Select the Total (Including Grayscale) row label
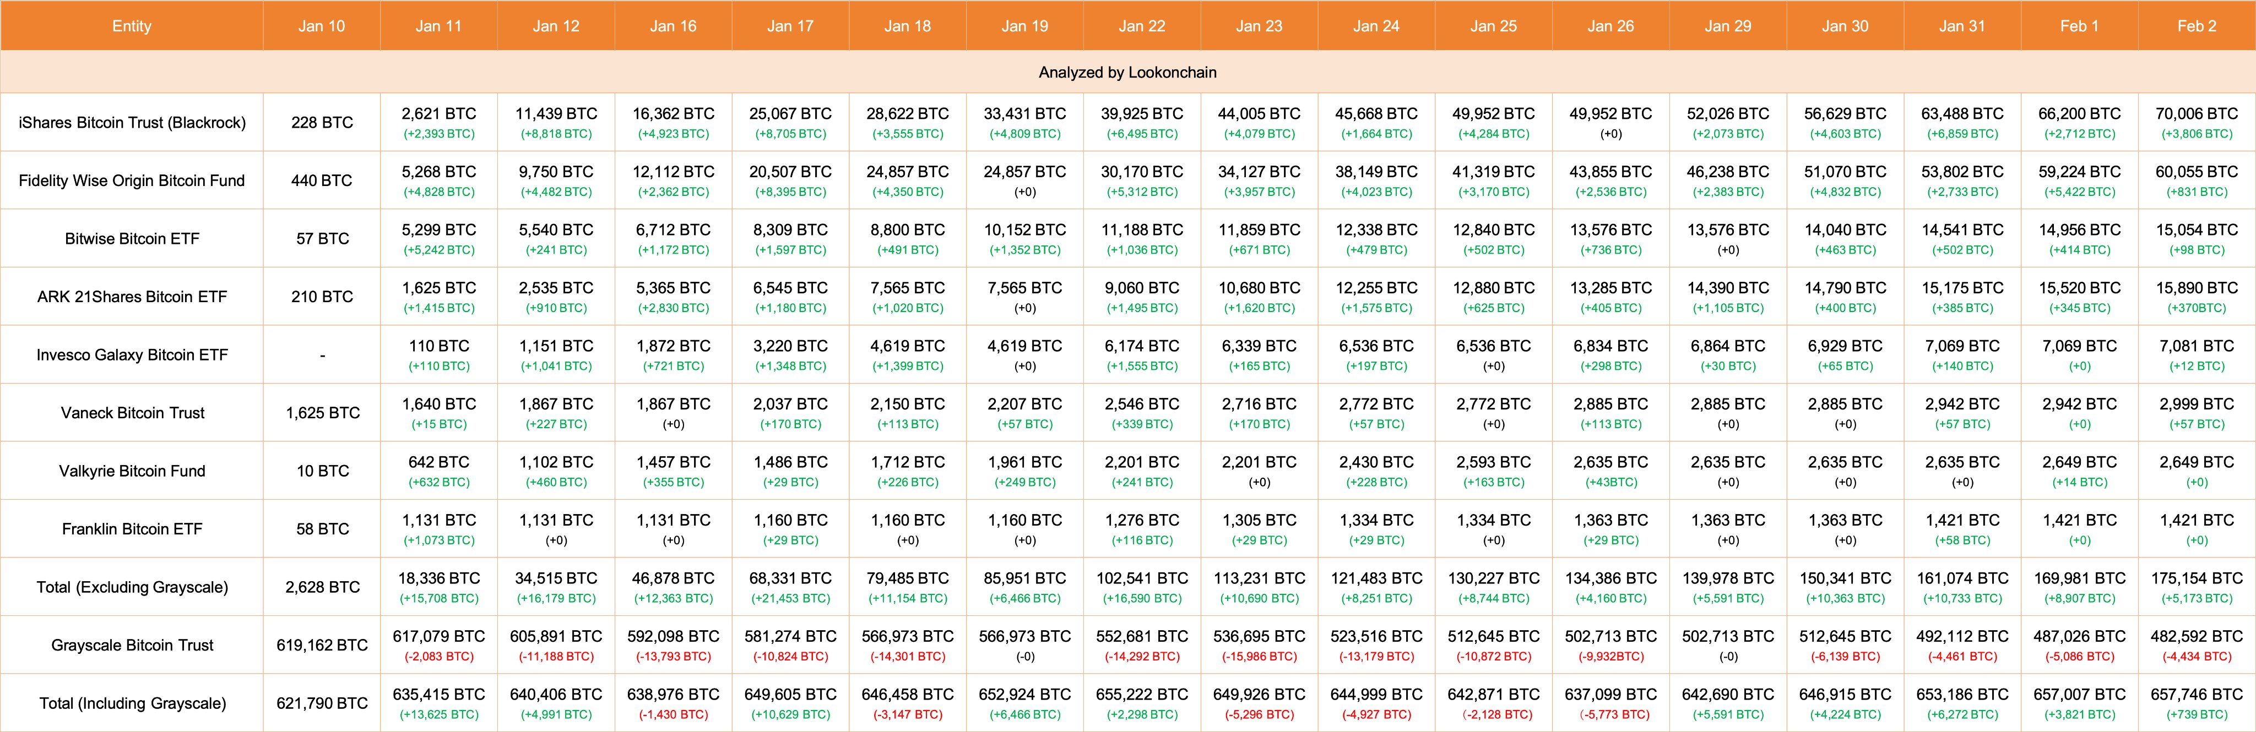Viewport: 2256px width, 732px height. [132, 703]
